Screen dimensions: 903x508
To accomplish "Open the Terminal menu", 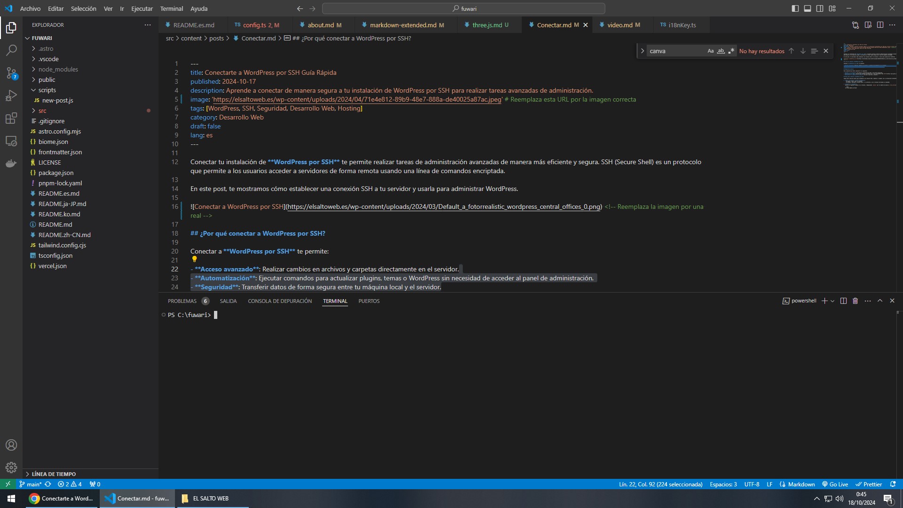I will click(171, 8).
